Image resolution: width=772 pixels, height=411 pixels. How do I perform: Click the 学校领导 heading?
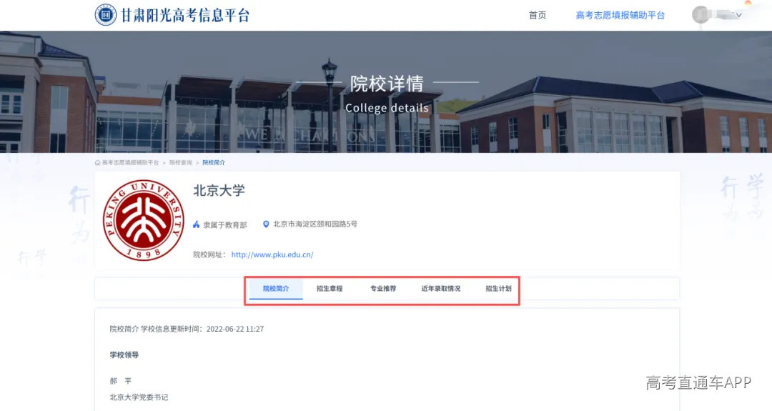pos(124,355)
